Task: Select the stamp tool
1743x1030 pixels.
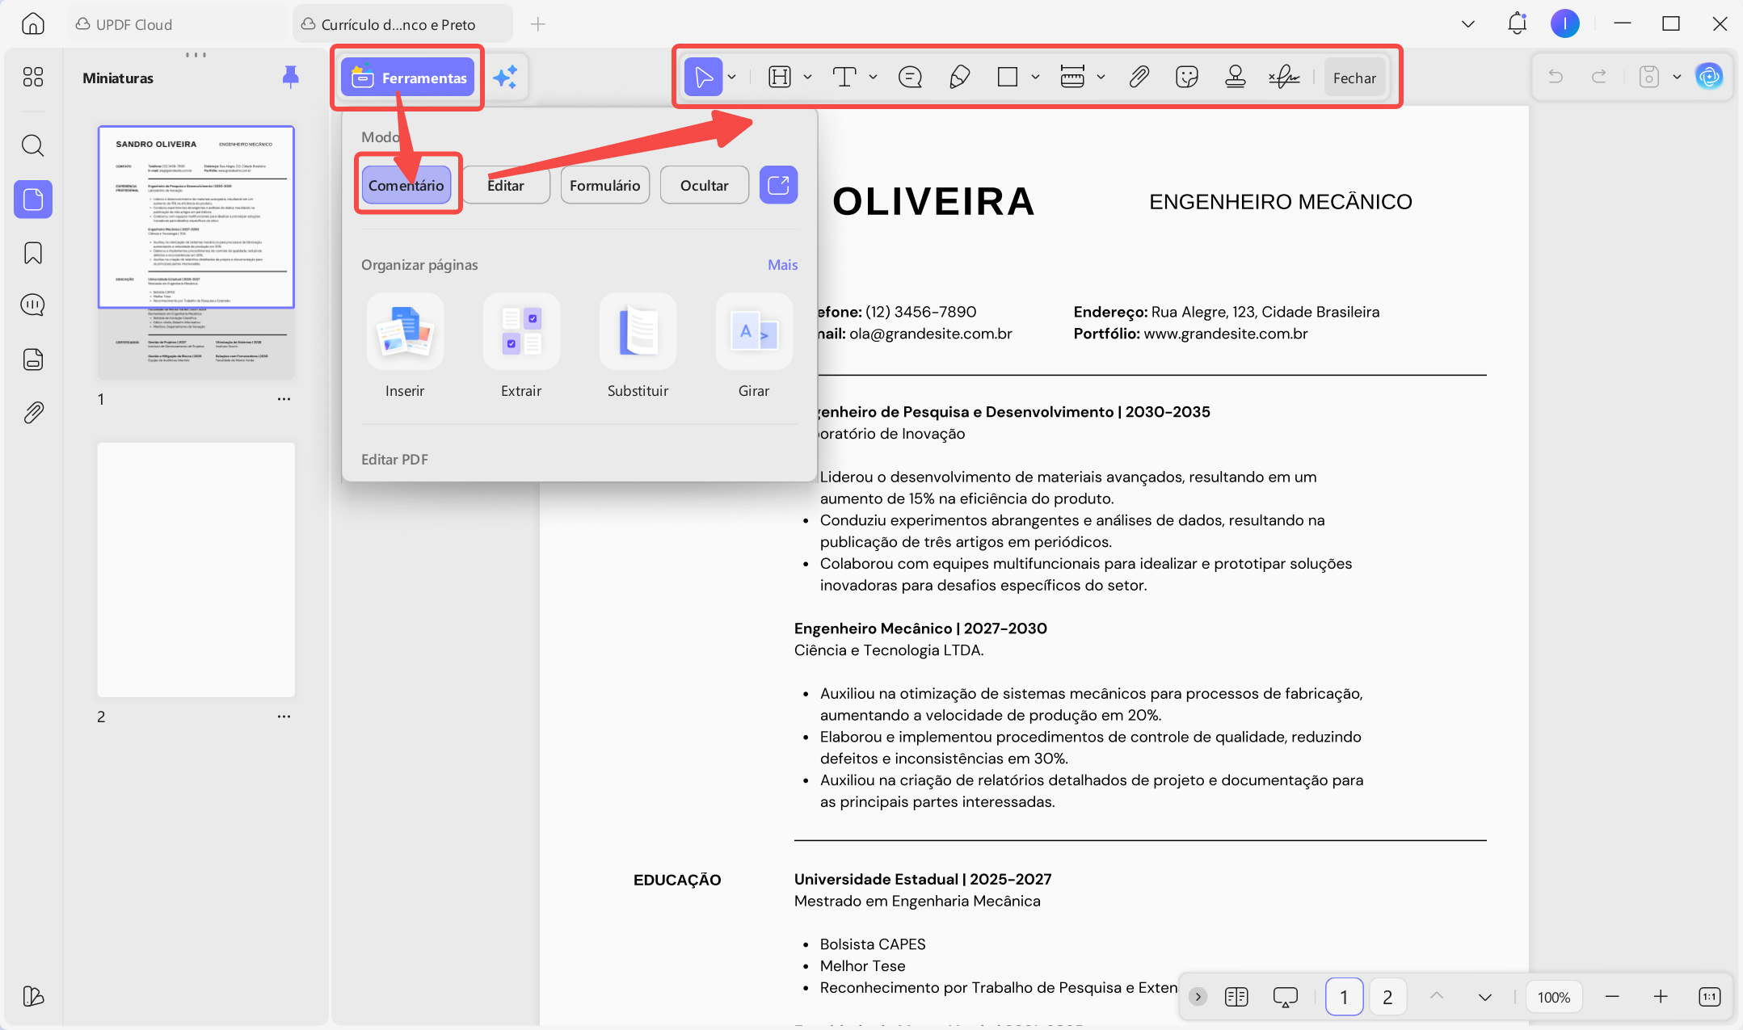Action: tap(1235, 77)
